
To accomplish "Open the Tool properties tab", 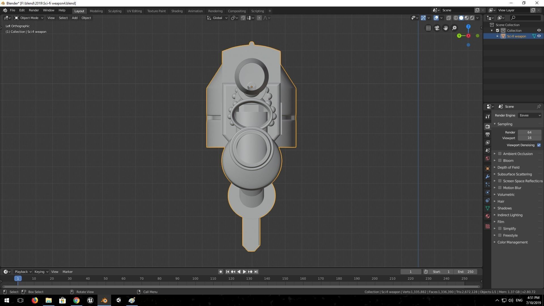I will point(487,116).
